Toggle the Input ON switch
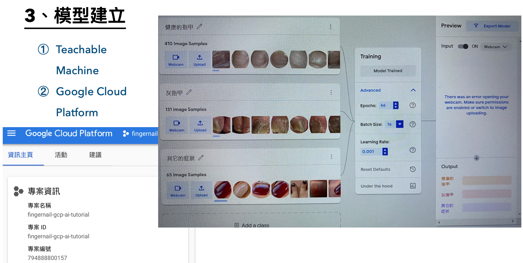 [463, 46]
